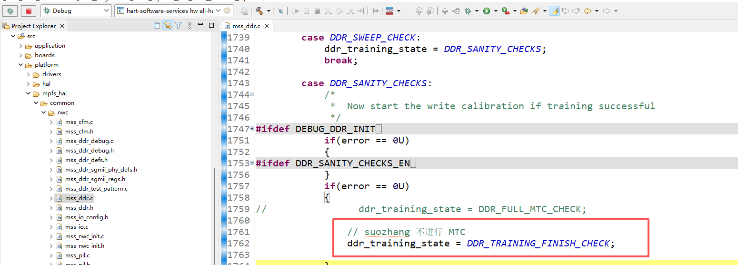Select mss_ddr.h in Project Explorer

coord(79,208)
